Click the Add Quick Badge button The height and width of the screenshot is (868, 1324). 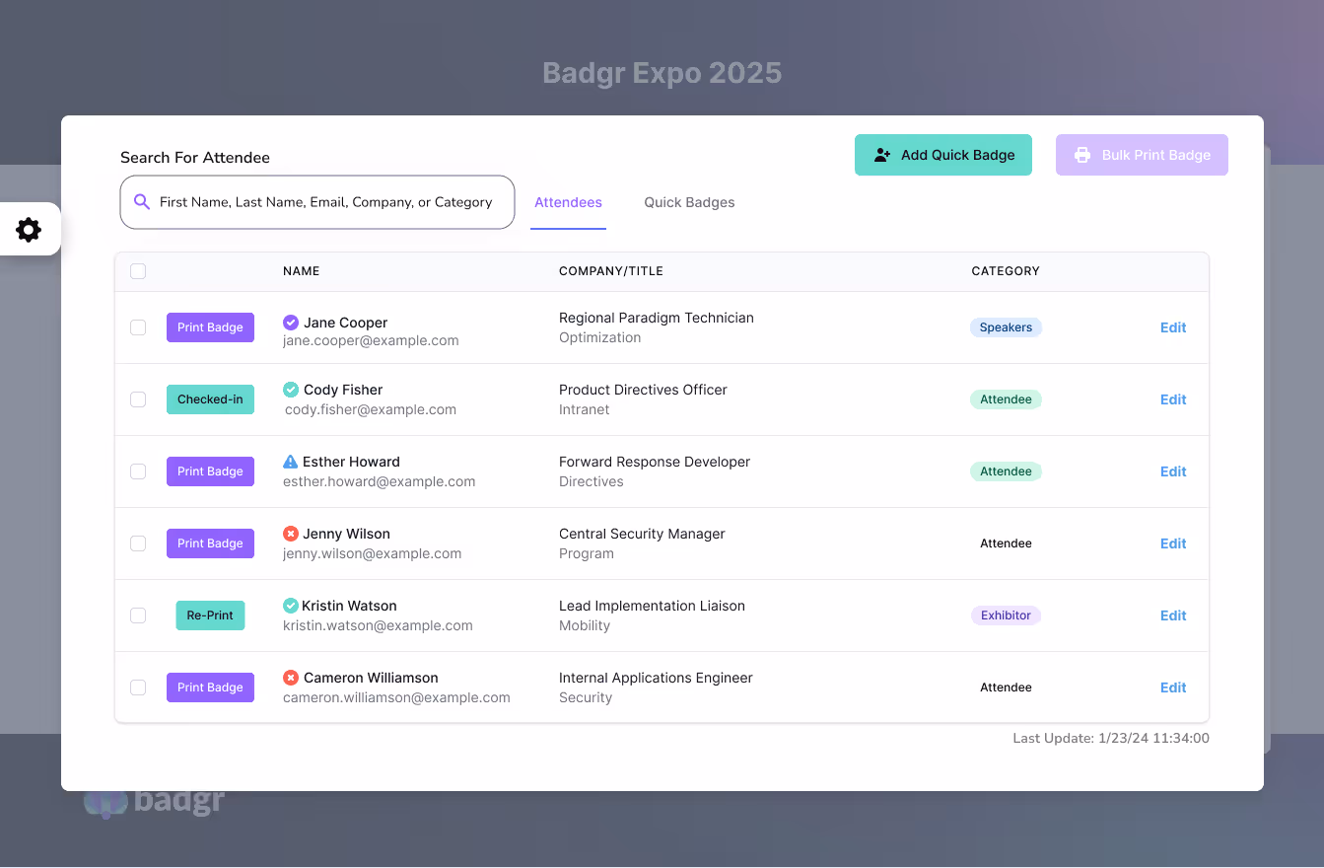point(943,155)
